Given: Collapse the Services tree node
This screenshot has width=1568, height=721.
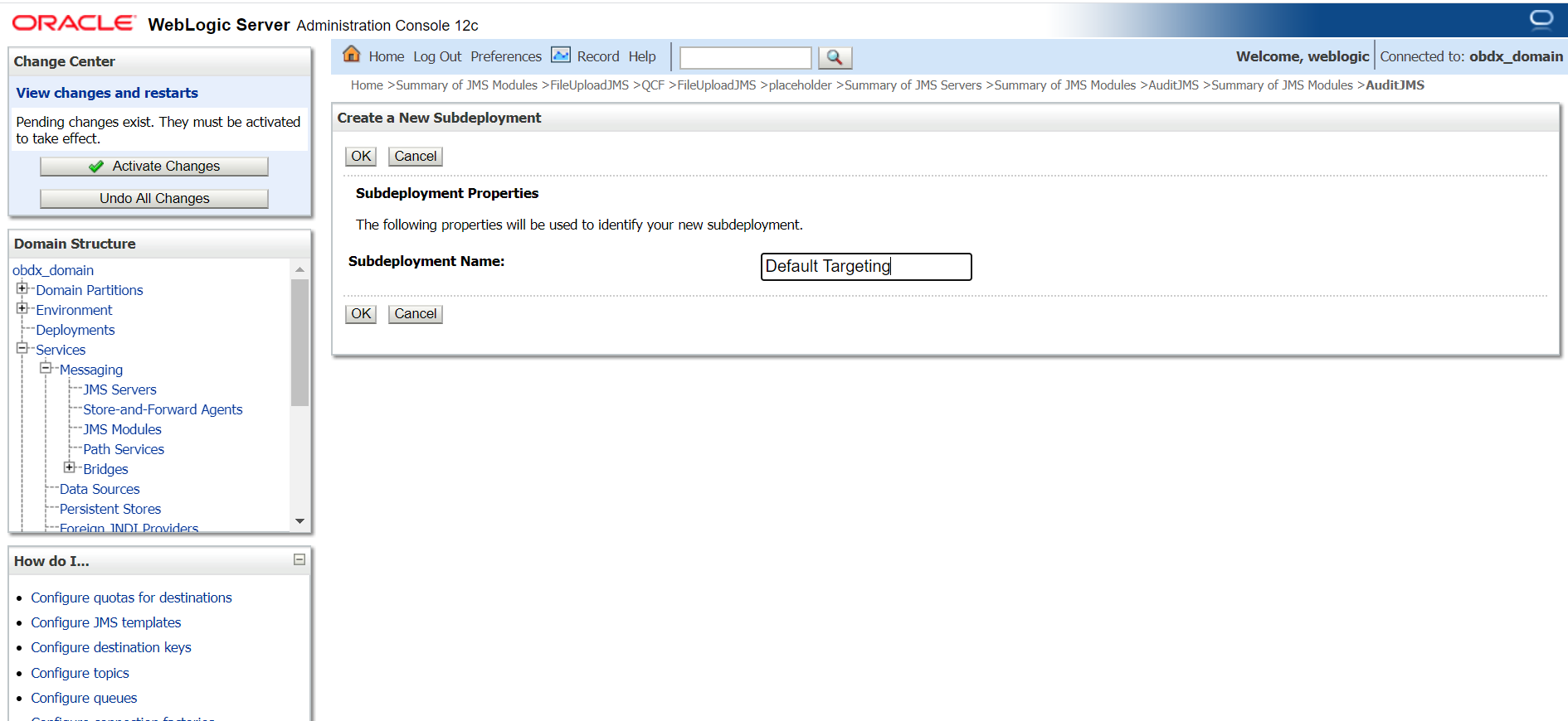Looking at the screenshot, I should (x=22, y=348).
